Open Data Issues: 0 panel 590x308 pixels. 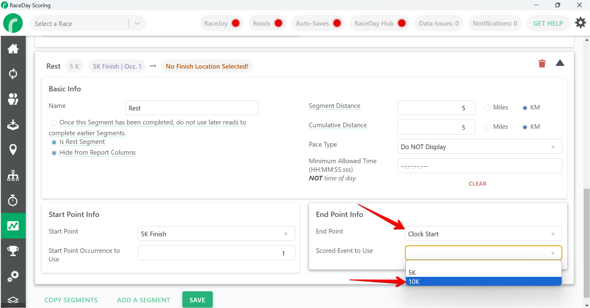coord(439,23)
